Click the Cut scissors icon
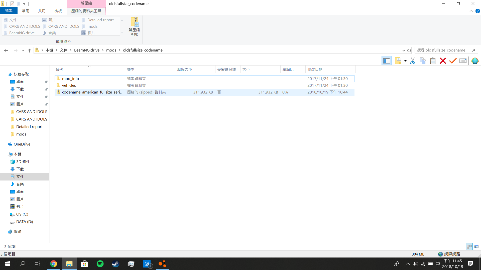The height and width of the screenshot is (270, 481). [x=413, y=61]
